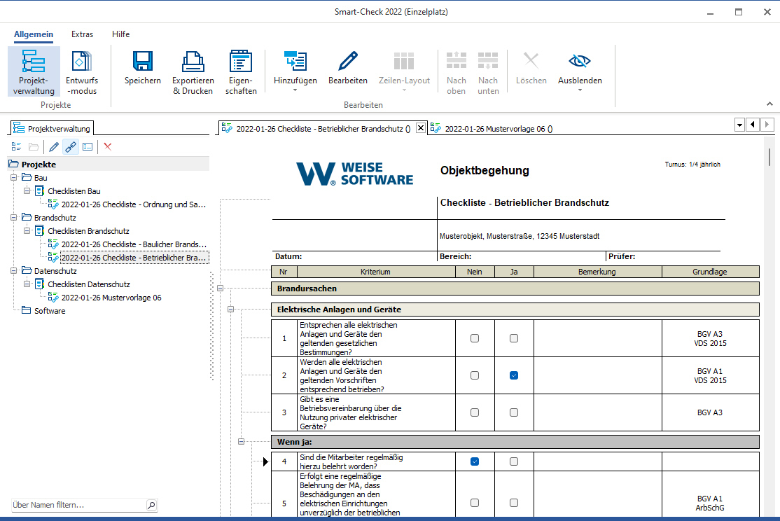
Task: Check the Nein box in row 1
Action: [x=475, y=338]
